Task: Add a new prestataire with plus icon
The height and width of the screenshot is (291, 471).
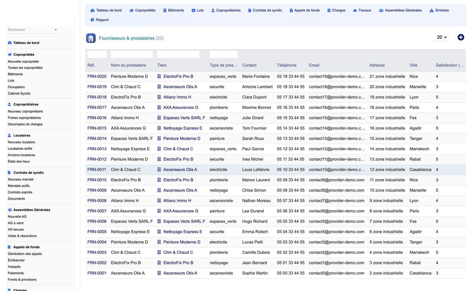Action: pyautogui.click(x=461, y=37)
